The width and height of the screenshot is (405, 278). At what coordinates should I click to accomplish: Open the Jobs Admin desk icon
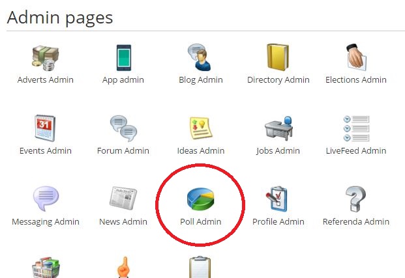point(278,128)
